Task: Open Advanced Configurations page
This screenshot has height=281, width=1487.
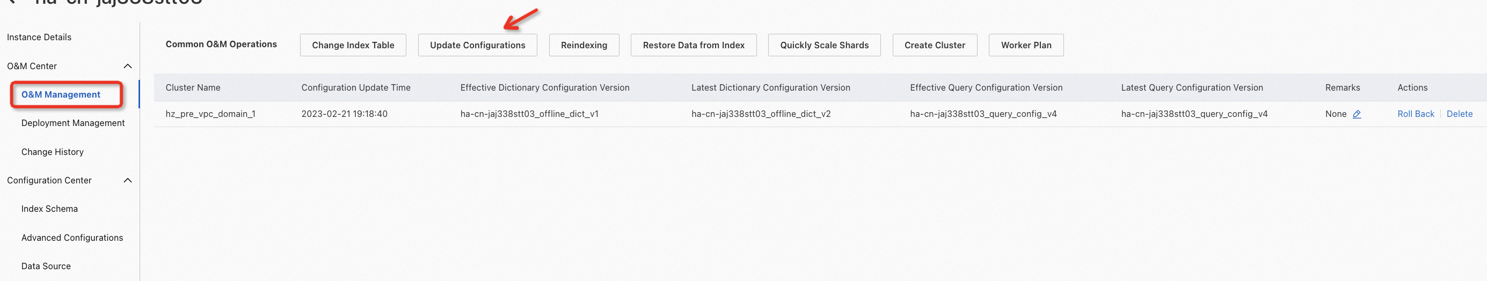Action: (x=72, y=238)
